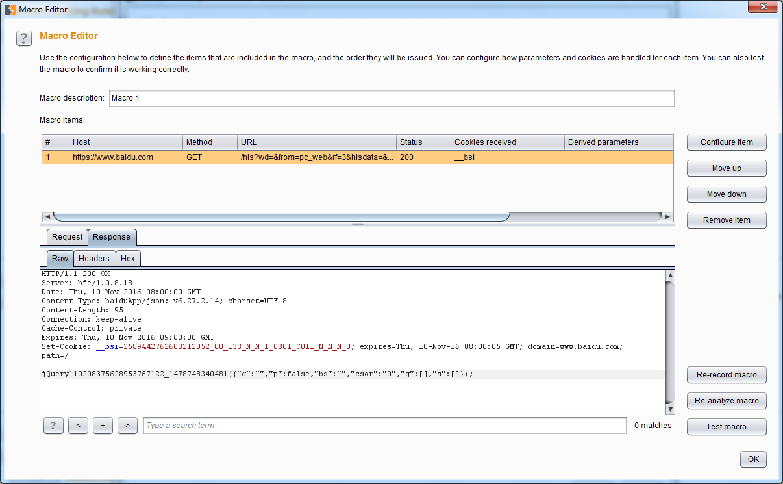The height and width of the screenshot is (484, 783).
Task: Click Re-record macro
Action: [x=727, y=375]
